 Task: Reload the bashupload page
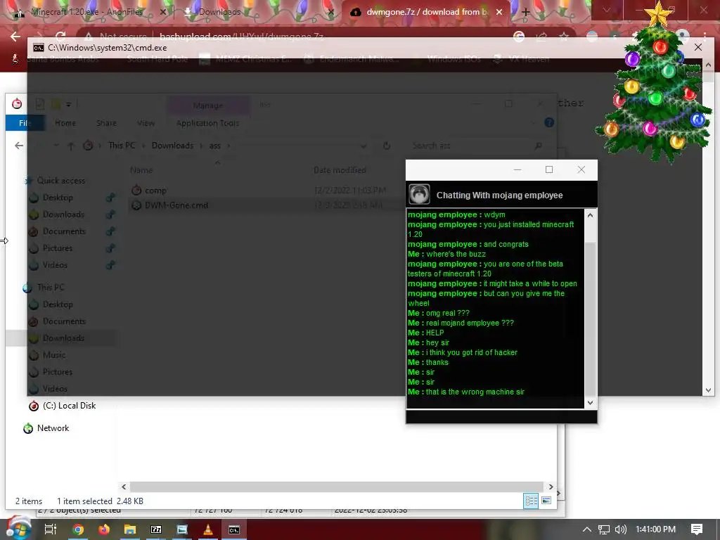(x=60, y=37)
